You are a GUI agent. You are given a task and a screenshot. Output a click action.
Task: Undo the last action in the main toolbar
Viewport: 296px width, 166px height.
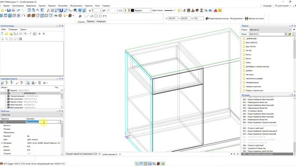tap(18, 10)
